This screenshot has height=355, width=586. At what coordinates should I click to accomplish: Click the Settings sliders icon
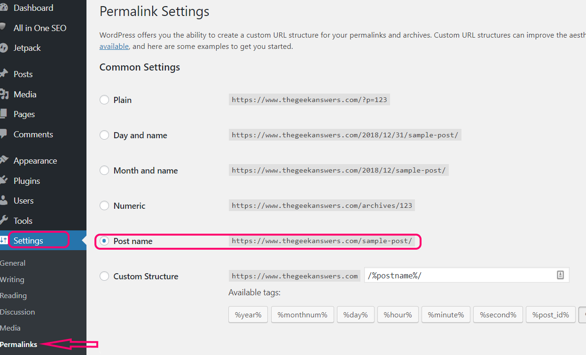4,240
